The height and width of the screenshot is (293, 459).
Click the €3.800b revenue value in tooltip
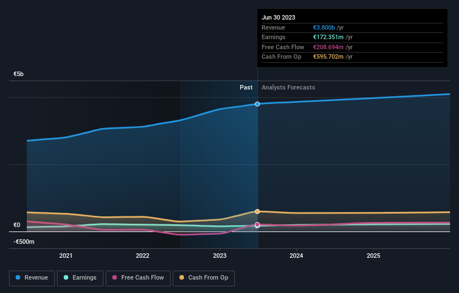tap(324, 27)
